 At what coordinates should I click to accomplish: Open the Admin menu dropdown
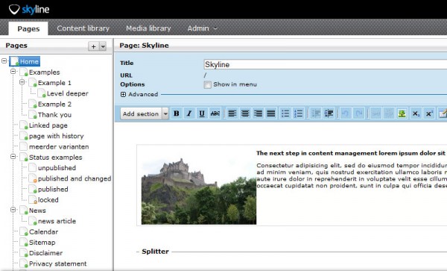tap(202, 28)
